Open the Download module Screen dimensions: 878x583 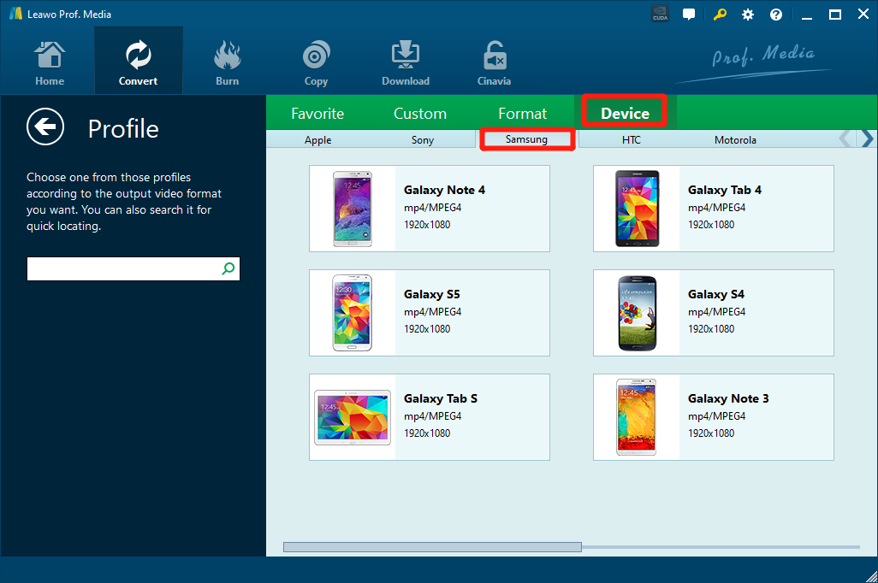[x=406, y=63]
